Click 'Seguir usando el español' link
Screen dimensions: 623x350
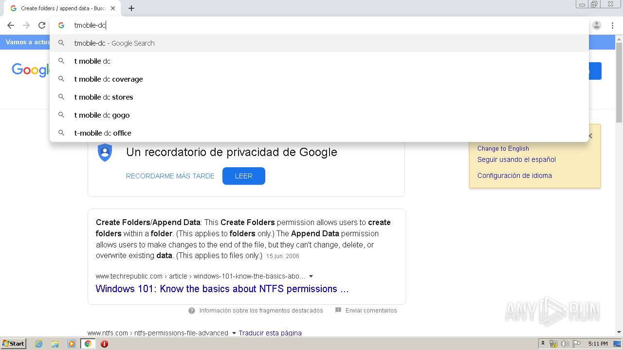pyautogui.click(x=516, y=159)
